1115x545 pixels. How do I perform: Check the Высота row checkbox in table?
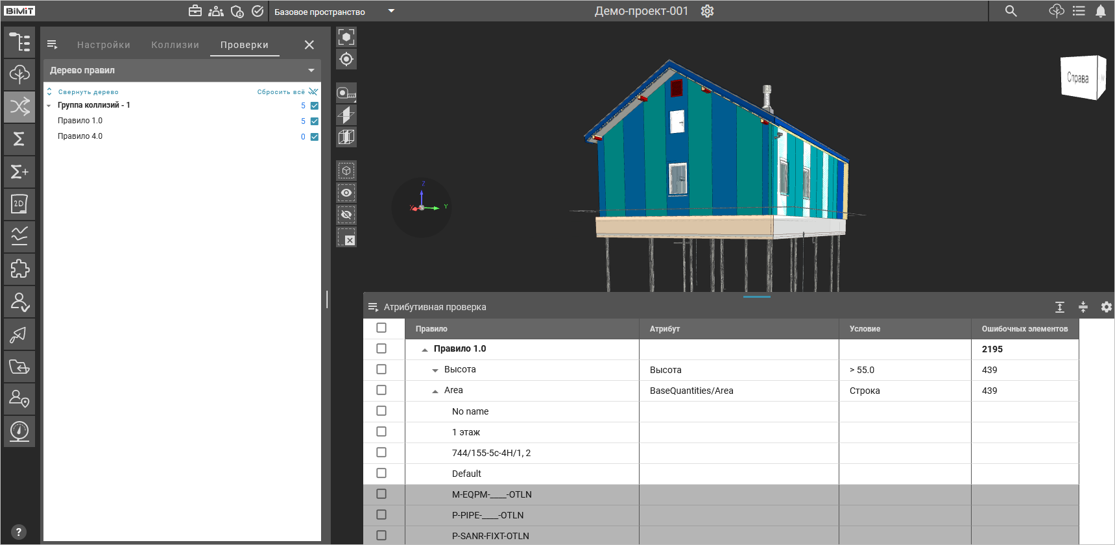click(381, 369)
